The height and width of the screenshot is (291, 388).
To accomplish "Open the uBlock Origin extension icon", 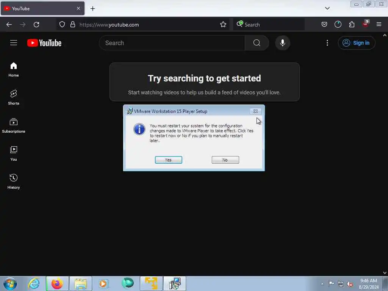I will click(366, 24).
